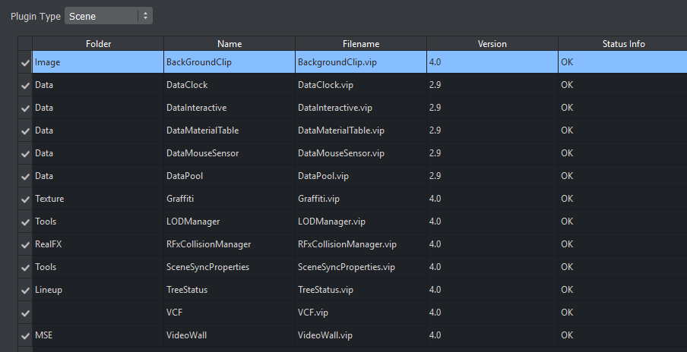Uncheck the VideoWall plugin row
The image size is (687, 352).
pos(25,335)
